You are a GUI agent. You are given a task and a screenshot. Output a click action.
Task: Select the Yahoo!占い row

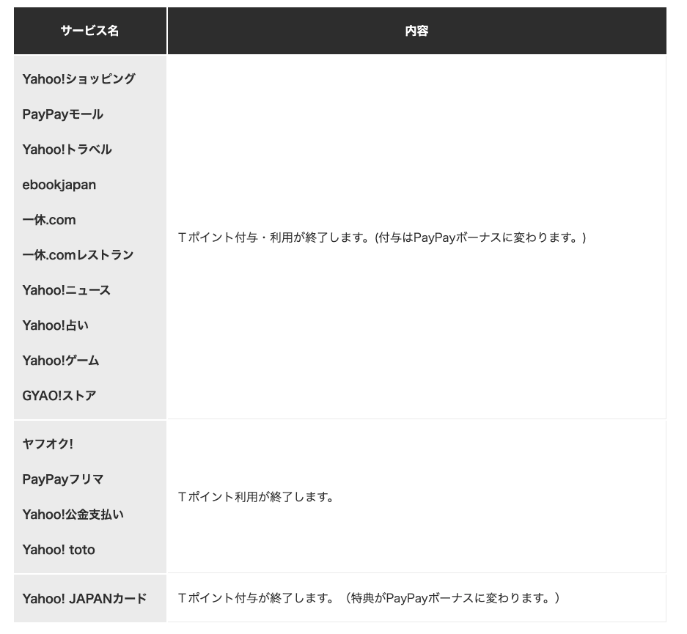(54, 325)
